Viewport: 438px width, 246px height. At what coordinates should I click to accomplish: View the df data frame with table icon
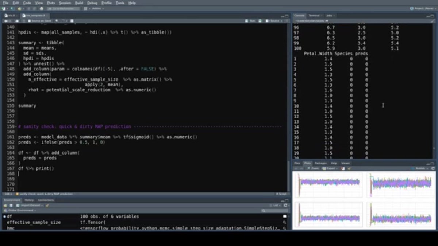pyautogui.click(x=284, y=216)
